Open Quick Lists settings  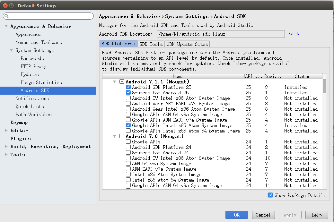[x=30, y=107]
